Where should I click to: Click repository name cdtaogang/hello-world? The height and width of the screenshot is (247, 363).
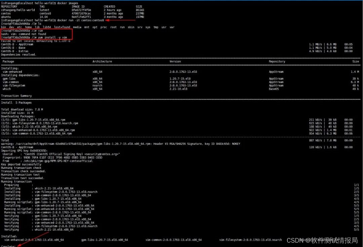pyautogui.click(x=18, y=10)
